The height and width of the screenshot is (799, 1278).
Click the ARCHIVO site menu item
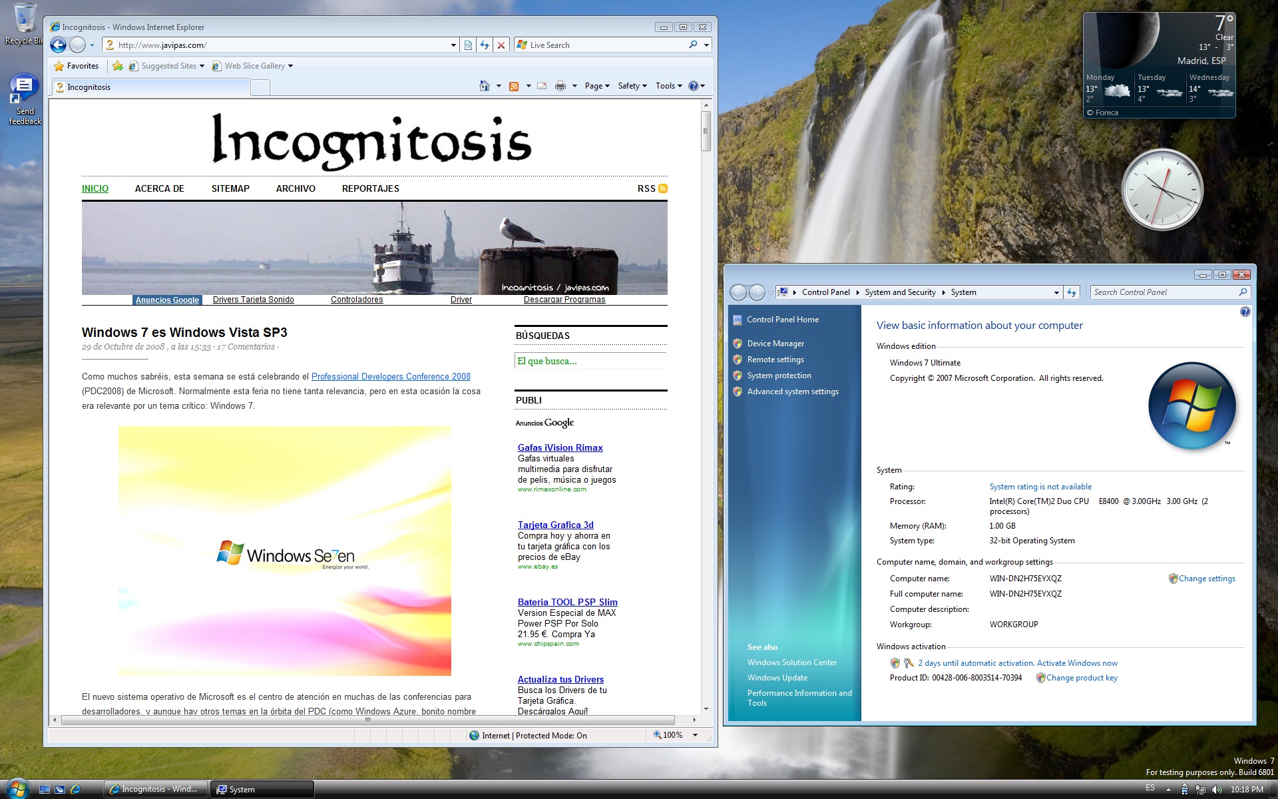pos(296,188)
